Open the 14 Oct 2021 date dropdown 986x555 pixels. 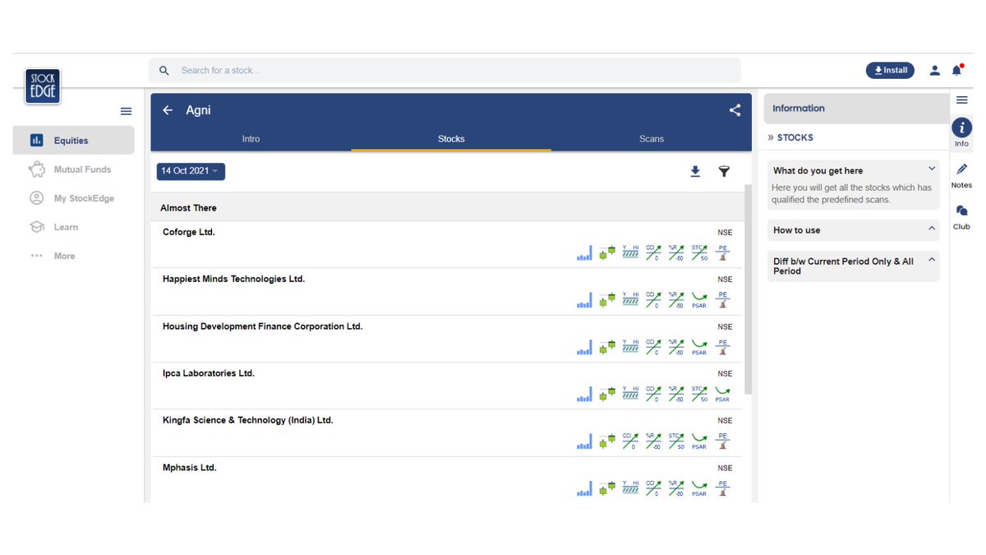pos(191,171)
